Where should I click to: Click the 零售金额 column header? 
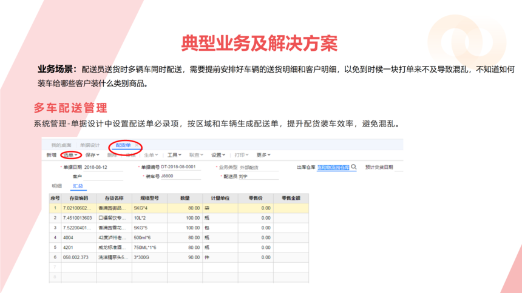pyautogui.click(x=291, y=199)
